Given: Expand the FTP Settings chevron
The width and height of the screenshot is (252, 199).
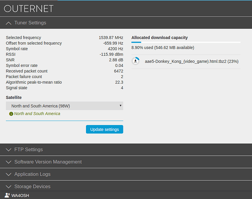Looking at the screenshot, I should click(x=8, y=150).
